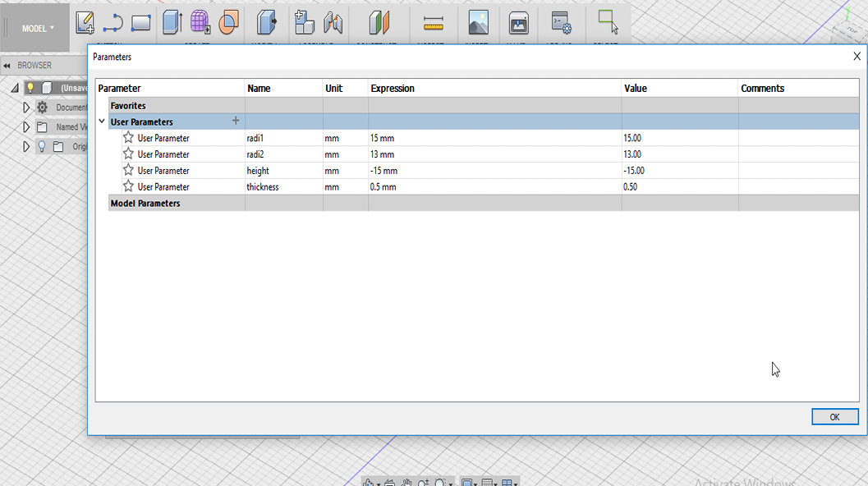868x486 pixels.
Task: Click the 0.50 value cell
Action: pyautogui.click(x=680, y=187)
